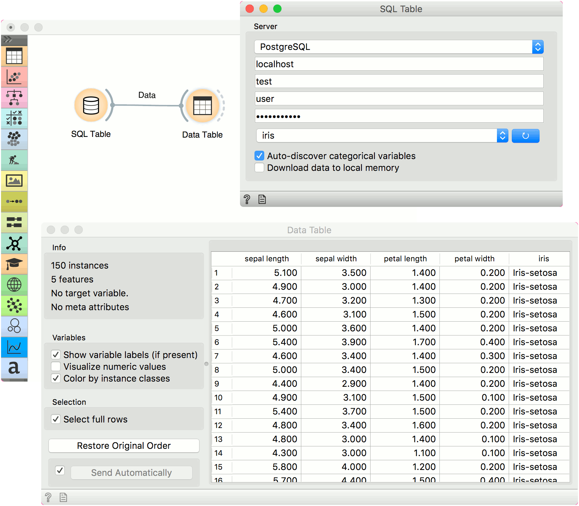579x506 pixels.
Task: Click the localhost host input field
Action: pyautogui.click(x=399, y=64)
